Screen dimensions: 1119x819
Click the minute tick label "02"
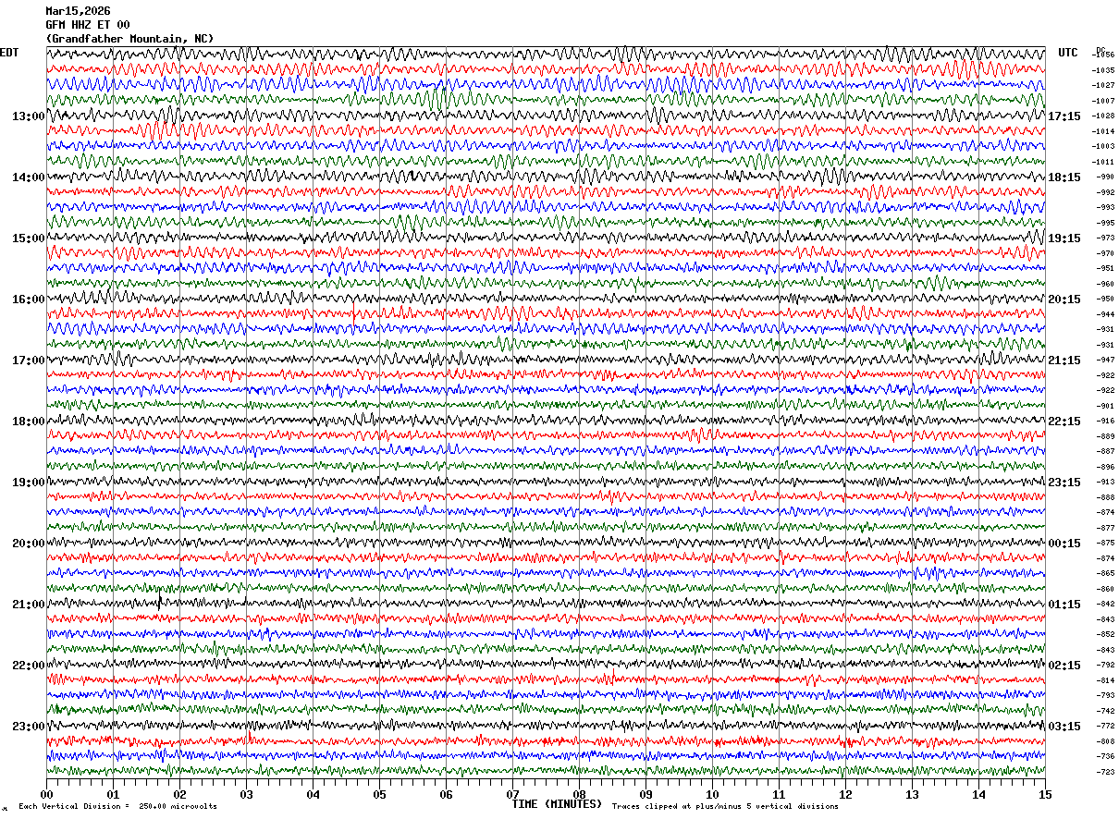coord(179,794)
